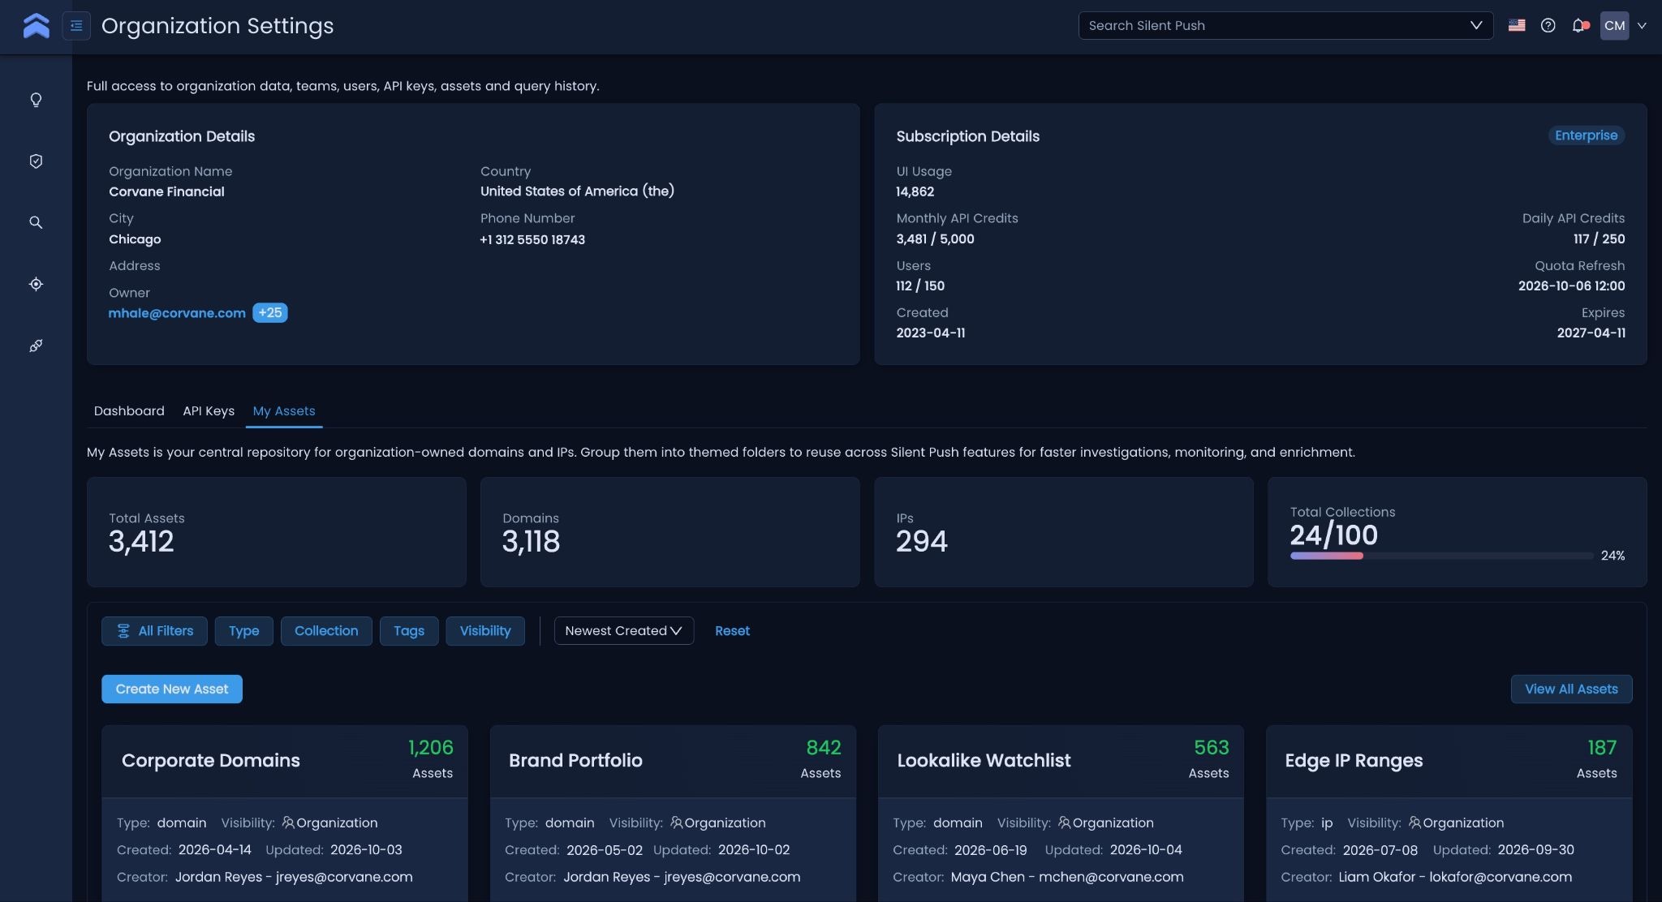Click the UI Usage 14,862 value
This screenshot has height=902, width=1662.
pos(915,191)
